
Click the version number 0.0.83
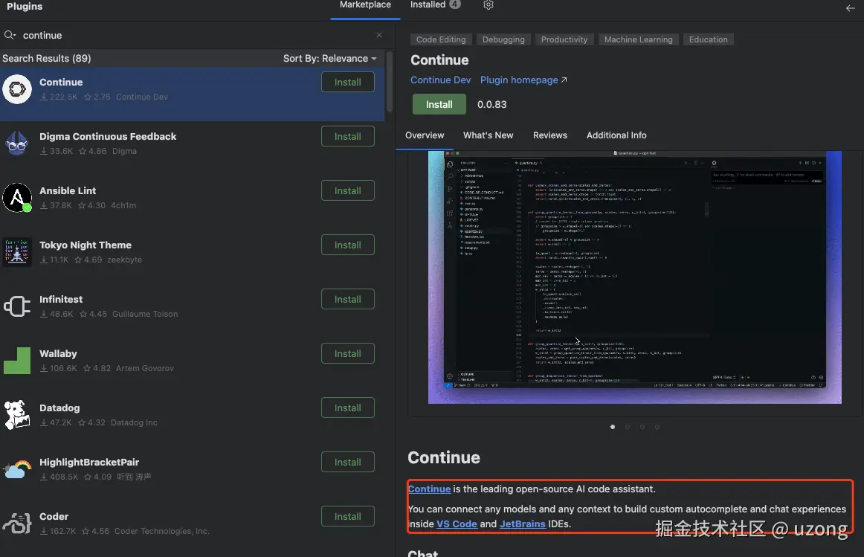[x=492, y=105]
